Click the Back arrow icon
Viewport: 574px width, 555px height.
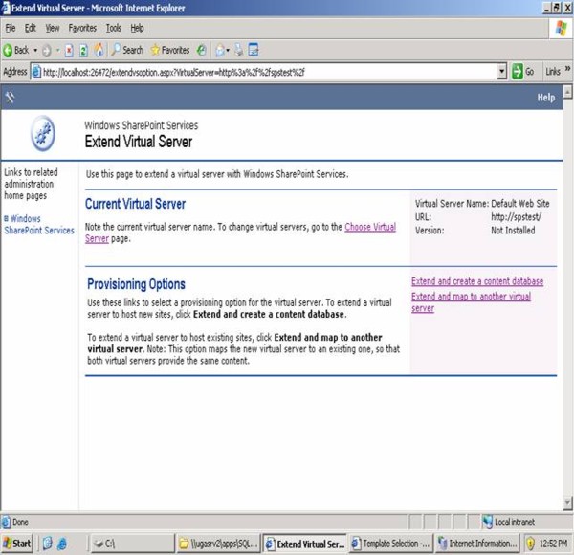[x=8, y=50]
